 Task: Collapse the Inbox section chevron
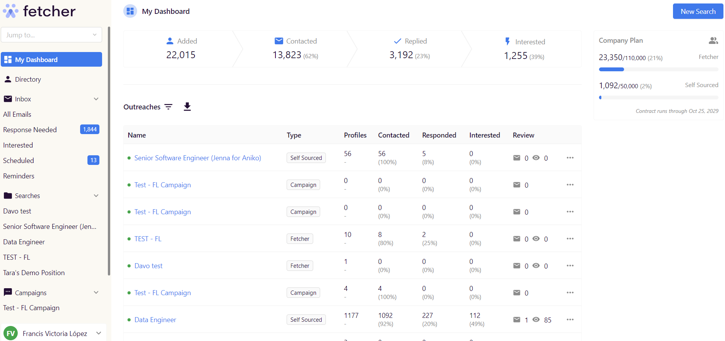96,99
